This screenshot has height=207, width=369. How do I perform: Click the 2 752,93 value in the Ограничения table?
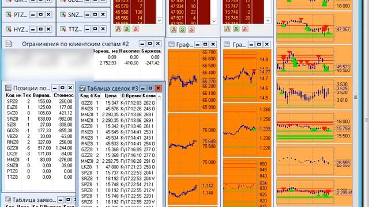pos(108,63)
